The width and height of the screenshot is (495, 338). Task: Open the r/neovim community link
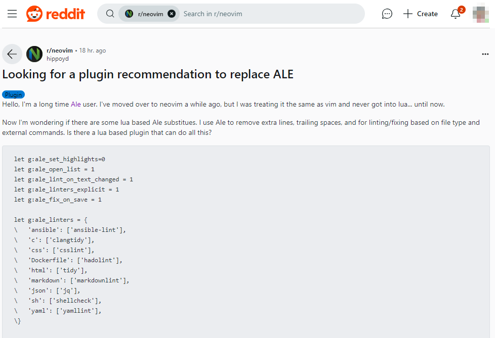60,51
